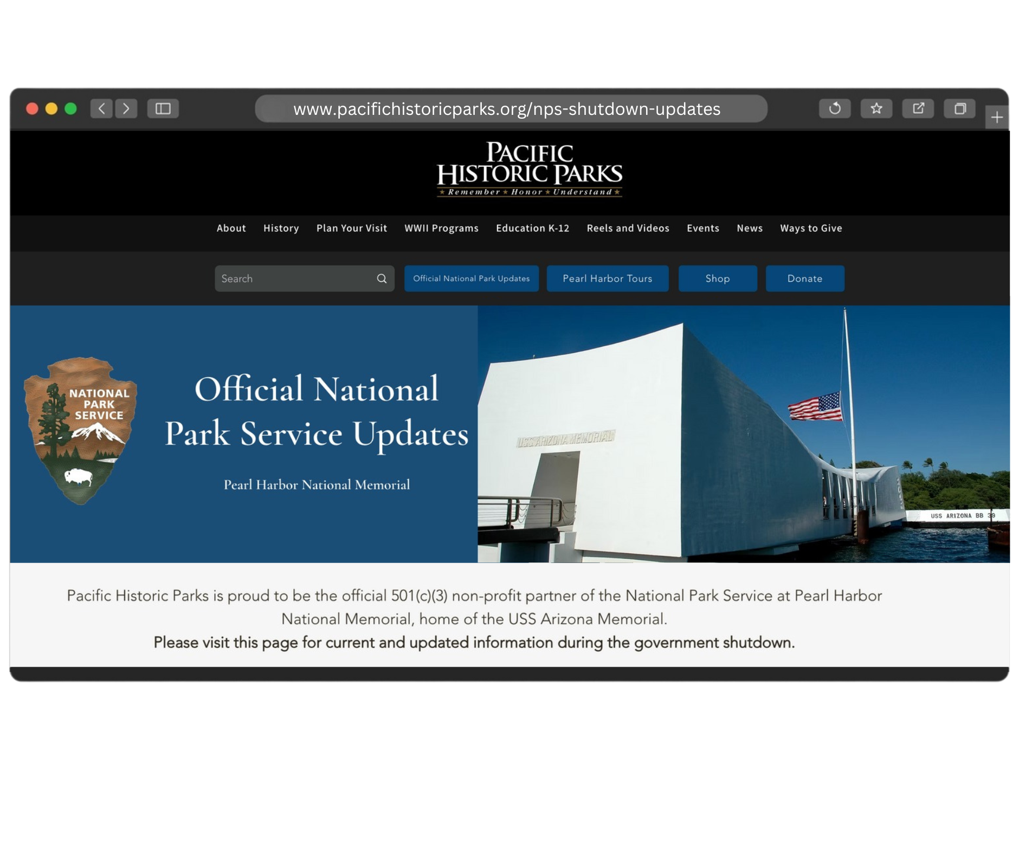Go to the Education K-12 section
The image size is (1019, 854).
[x=532, y=228]
